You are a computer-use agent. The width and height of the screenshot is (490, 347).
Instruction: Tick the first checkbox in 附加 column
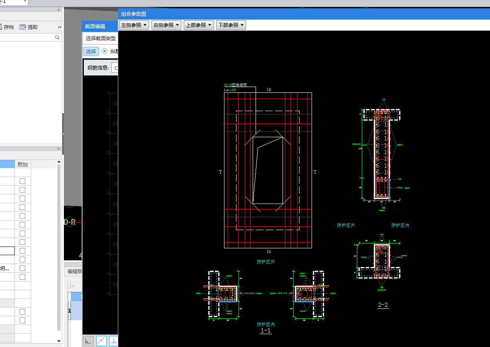[22, 181]
